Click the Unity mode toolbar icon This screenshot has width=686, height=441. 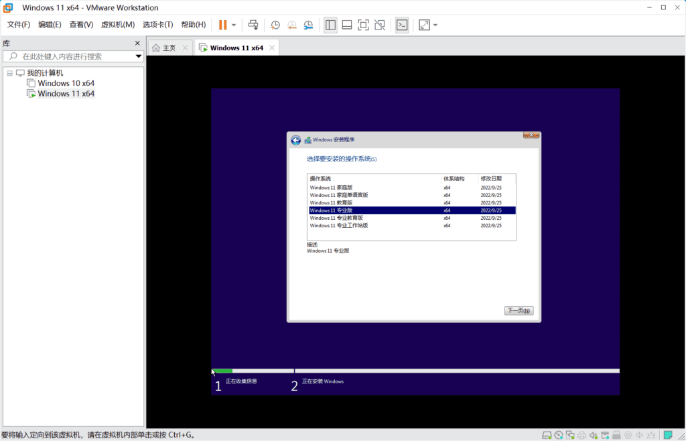[380, 25]
